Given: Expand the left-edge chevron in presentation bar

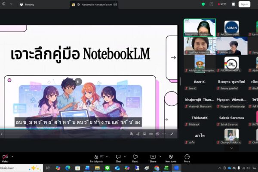Looking at the screenshot, I should tap(2, 134).
